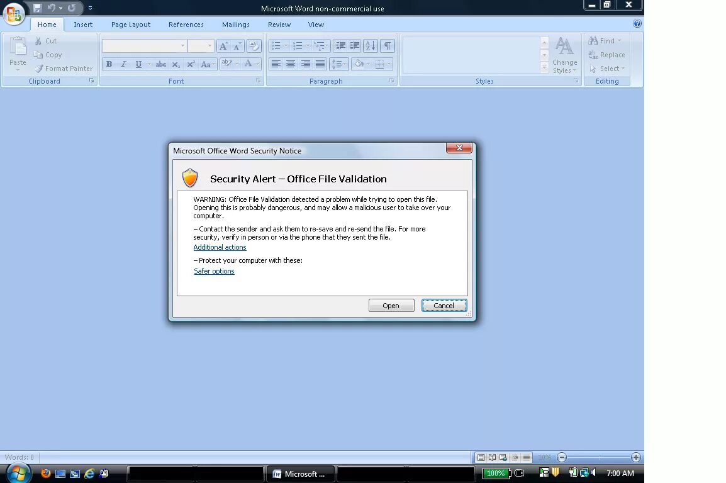Click the Word Help question mark icon
Image resolution: width=726 pixels, height=483 pixels.
tap(637, 24)
